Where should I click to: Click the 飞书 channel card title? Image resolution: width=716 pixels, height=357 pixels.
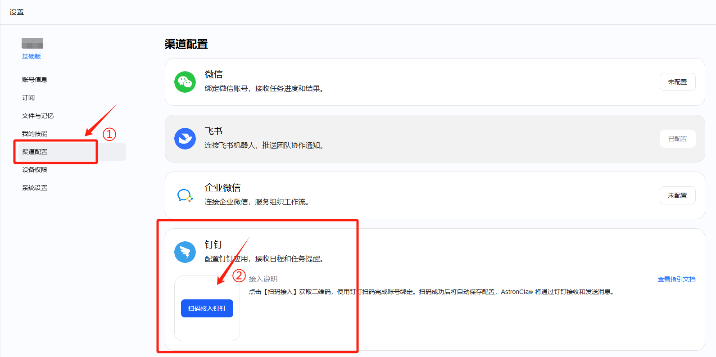213,131
